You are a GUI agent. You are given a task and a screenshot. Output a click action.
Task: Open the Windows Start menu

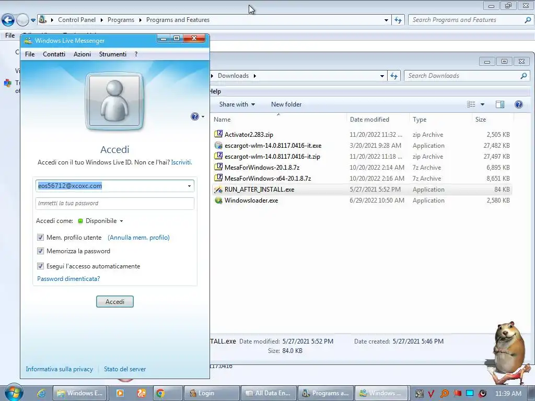(14, 393)
